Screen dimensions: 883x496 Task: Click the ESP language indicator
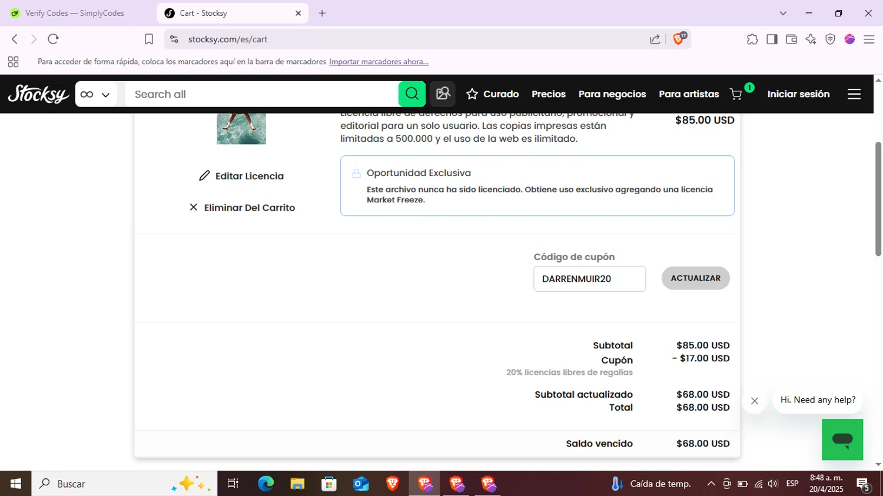tap(792, 484)
